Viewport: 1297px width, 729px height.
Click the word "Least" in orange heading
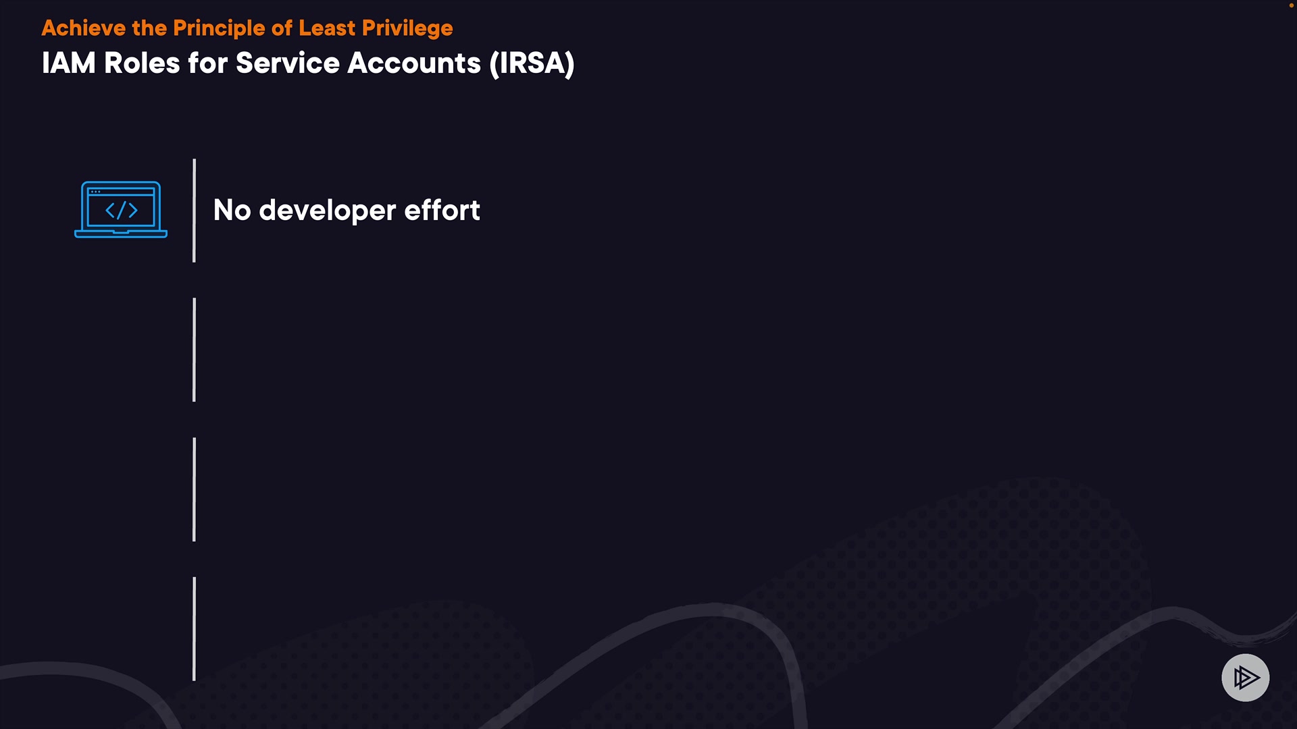327,28
